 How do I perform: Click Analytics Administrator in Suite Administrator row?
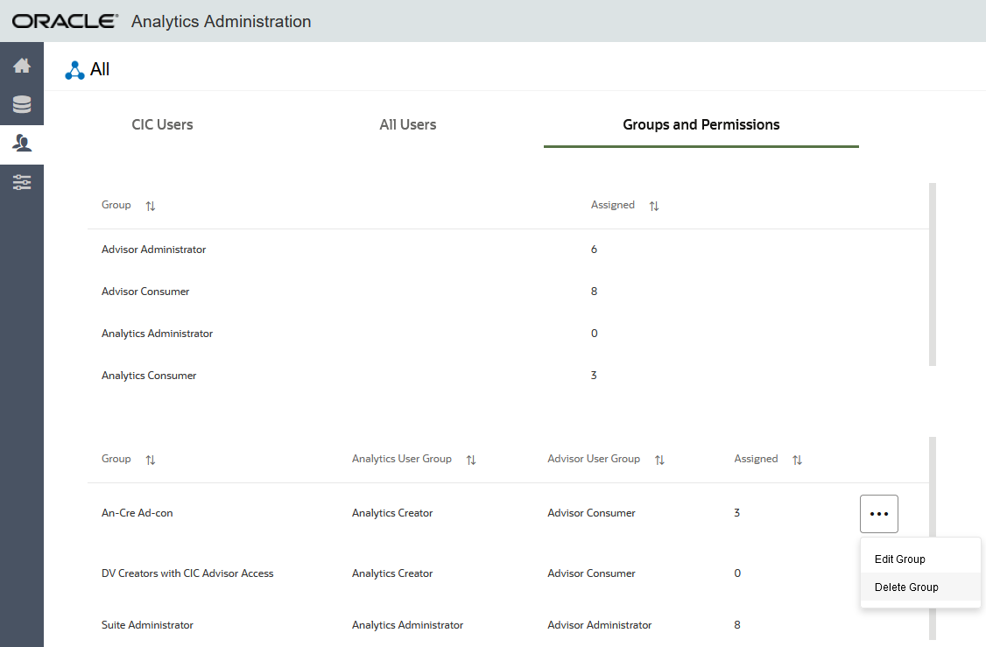[407, 625]
